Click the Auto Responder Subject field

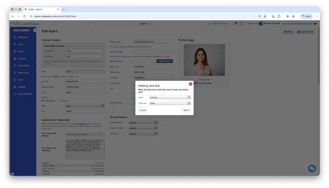click(85, 134)
